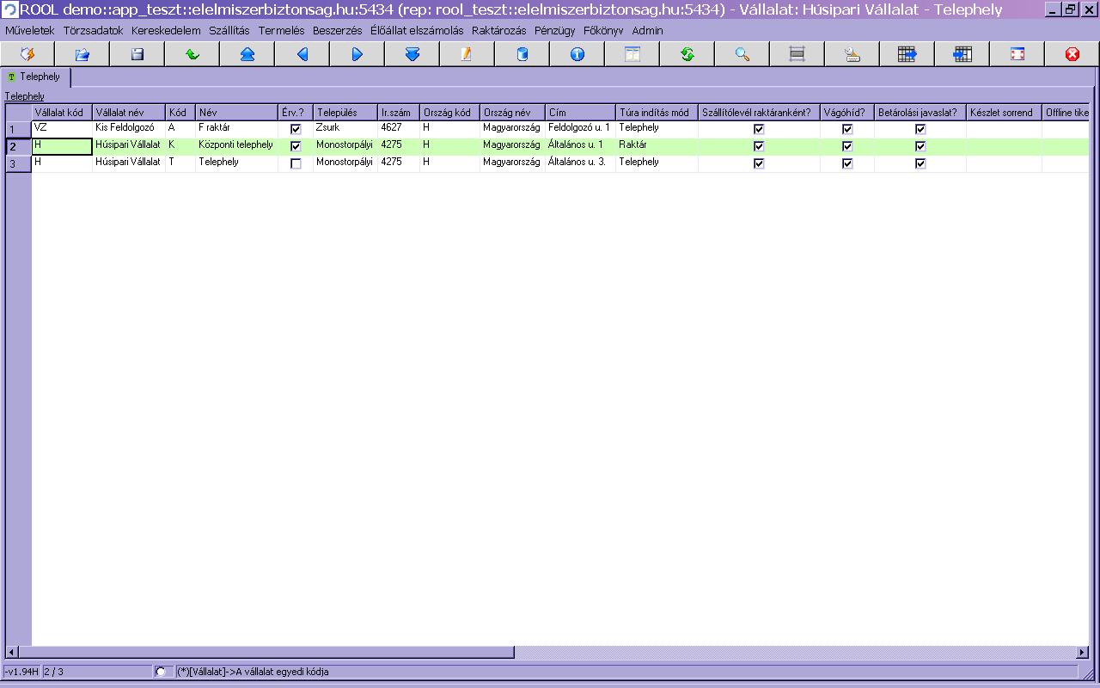Screen dimensions: 1100x688
Task: Click the red X close toolbar icon
Action: pos(1072,54)
